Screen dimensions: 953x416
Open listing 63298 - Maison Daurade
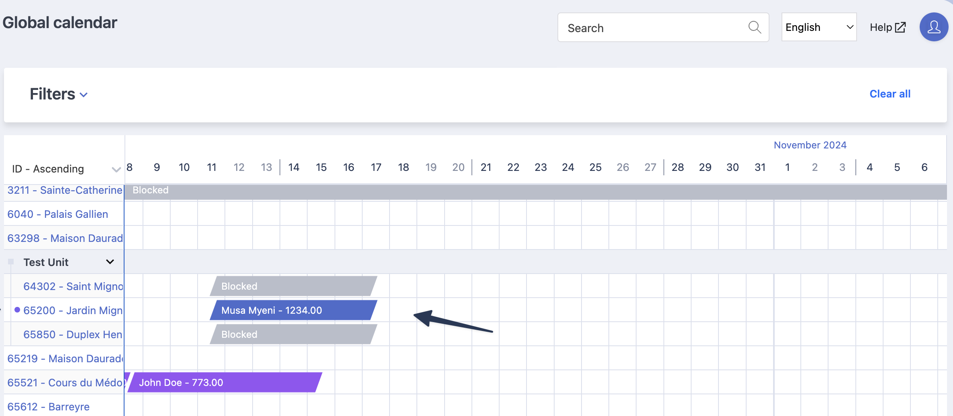65,238
